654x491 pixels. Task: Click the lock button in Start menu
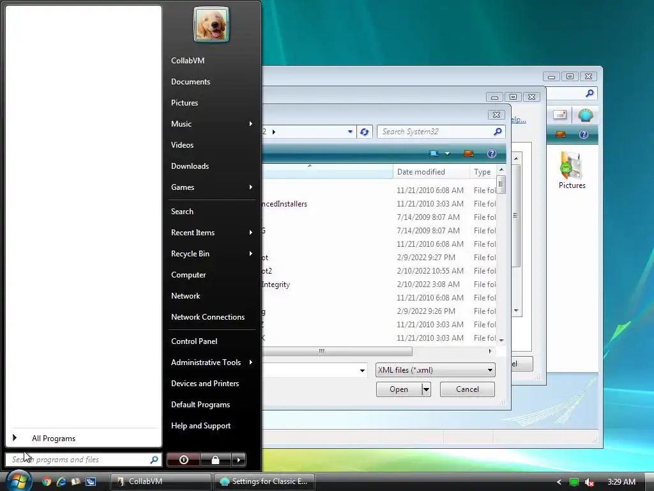pyautogui.click(x=215, y=460)
